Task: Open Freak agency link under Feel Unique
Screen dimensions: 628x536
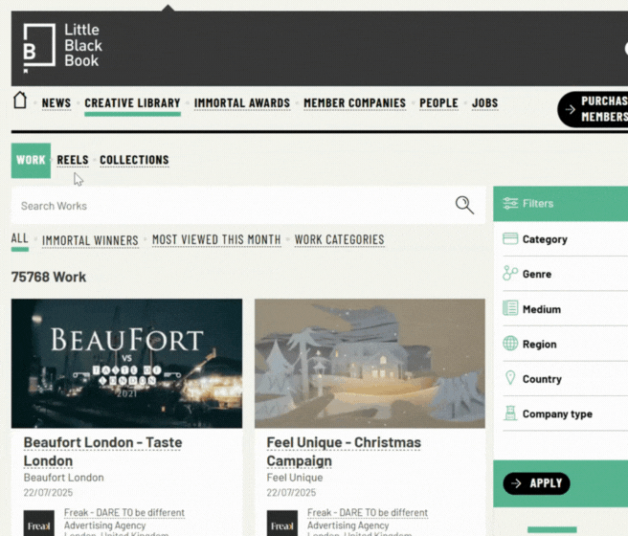Action: pos(368,513)
